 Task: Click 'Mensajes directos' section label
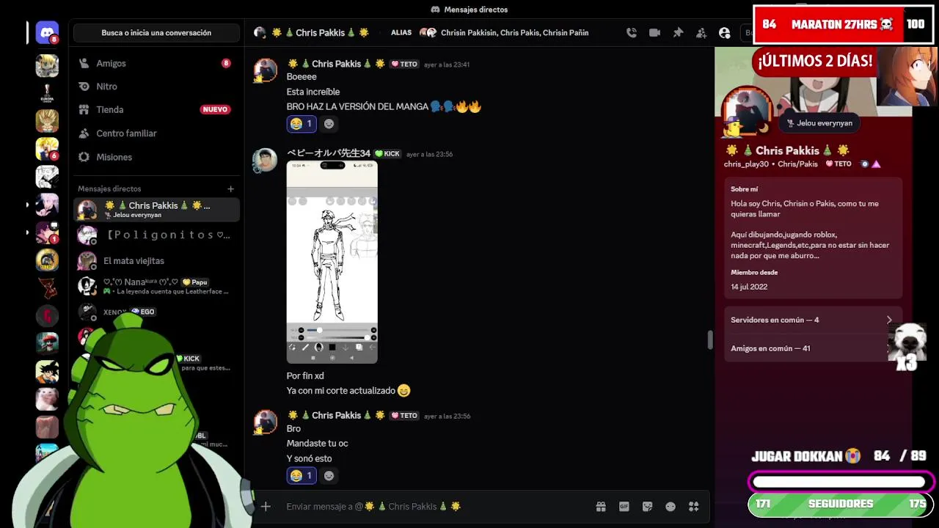point(109,188)
